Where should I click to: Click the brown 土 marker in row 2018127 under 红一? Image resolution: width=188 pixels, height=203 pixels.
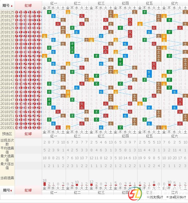[63, 20]
